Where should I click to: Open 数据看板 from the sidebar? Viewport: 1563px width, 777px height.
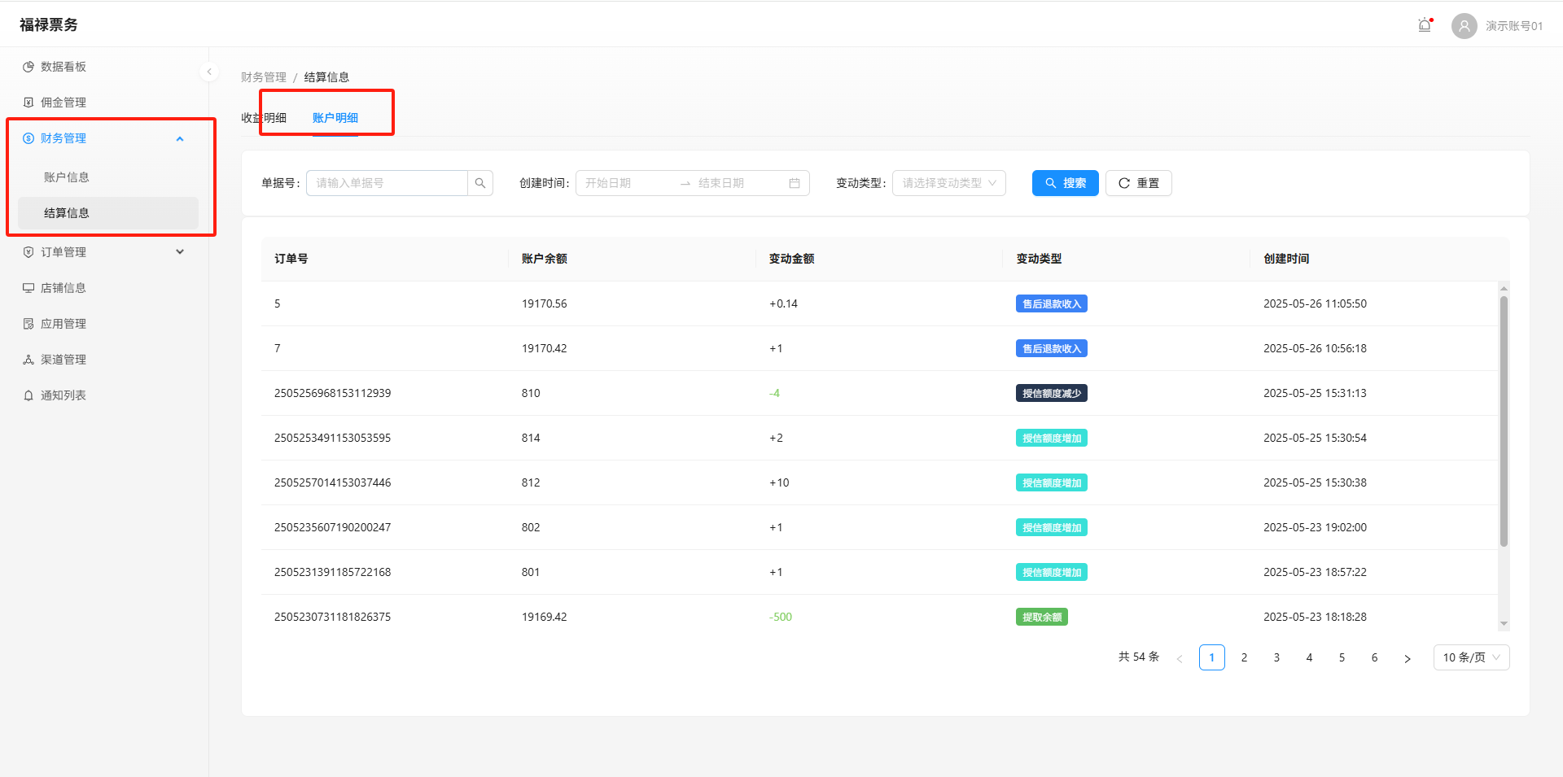pyautogui.click(x=63, y=67)
